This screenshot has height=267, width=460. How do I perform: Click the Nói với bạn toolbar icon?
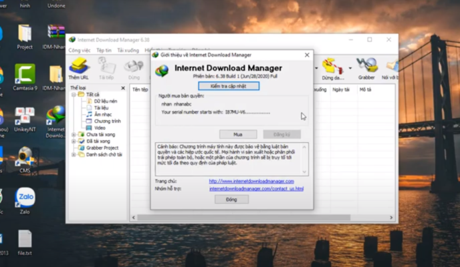coord(390,69)
